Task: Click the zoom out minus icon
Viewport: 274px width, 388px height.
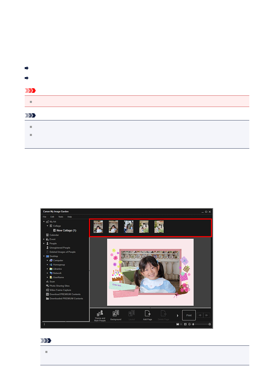Action: pos(189,324)
